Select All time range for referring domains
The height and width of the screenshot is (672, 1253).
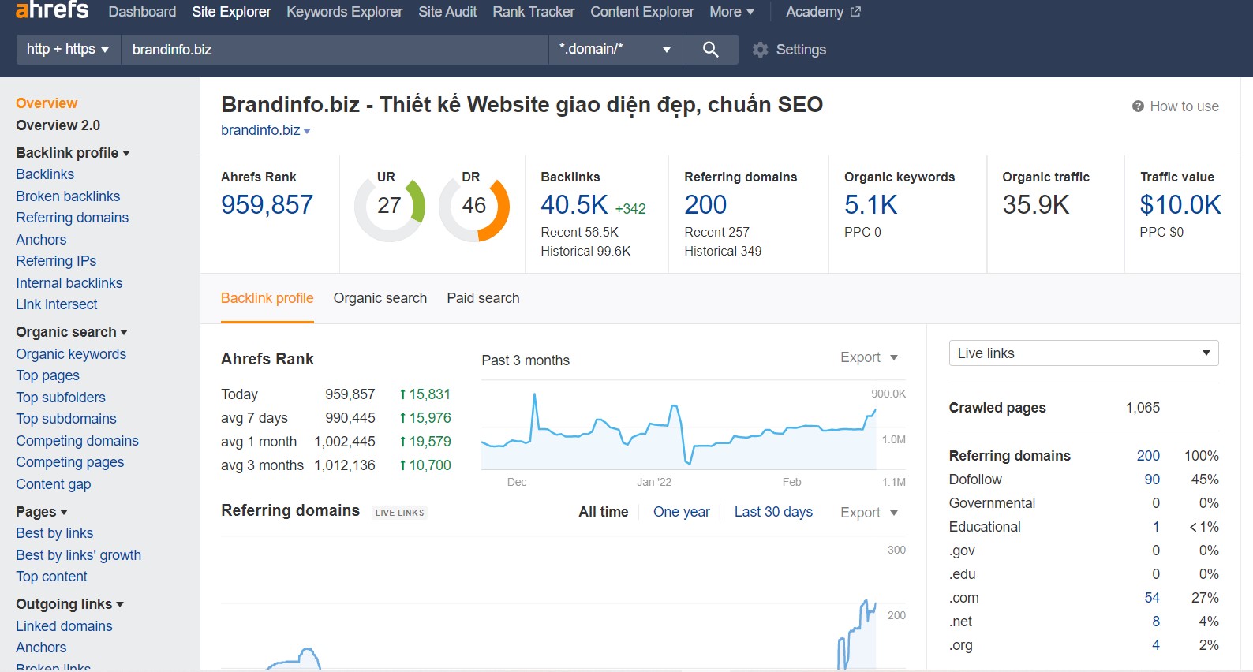pos(604,512)
